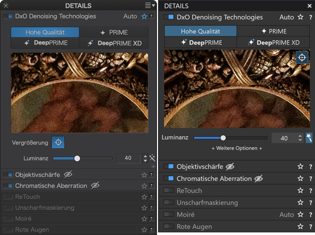Favorite DxO Denoising star in right panel
The image size is (315, 235).
point(300,17)
